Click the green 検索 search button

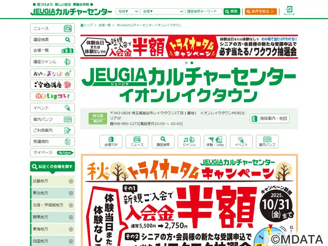coord(232,11)
